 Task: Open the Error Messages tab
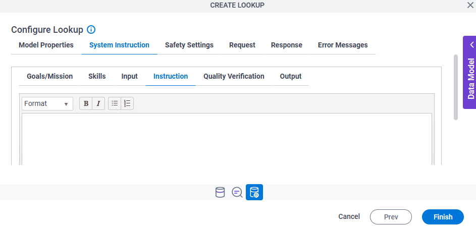pos(343,45)
